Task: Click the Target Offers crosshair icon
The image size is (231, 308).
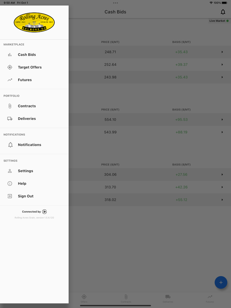Action: pyautogui.click(x=10, y=67)
